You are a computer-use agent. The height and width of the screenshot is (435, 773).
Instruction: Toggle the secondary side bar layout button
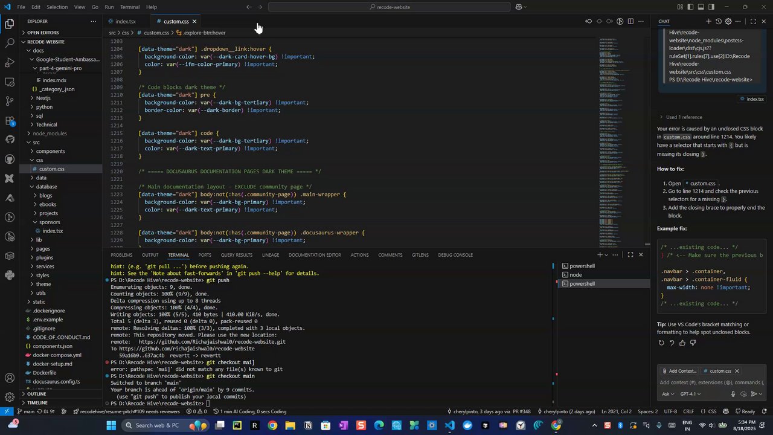[711, 7]
